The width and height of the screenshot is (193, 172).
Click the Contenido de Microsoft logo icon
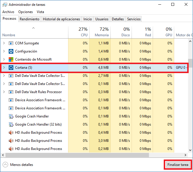point(11,59)
